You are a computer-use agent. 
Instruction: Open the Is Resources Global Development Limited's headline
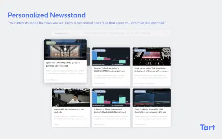pyautogui.click(x=110, y=111)
